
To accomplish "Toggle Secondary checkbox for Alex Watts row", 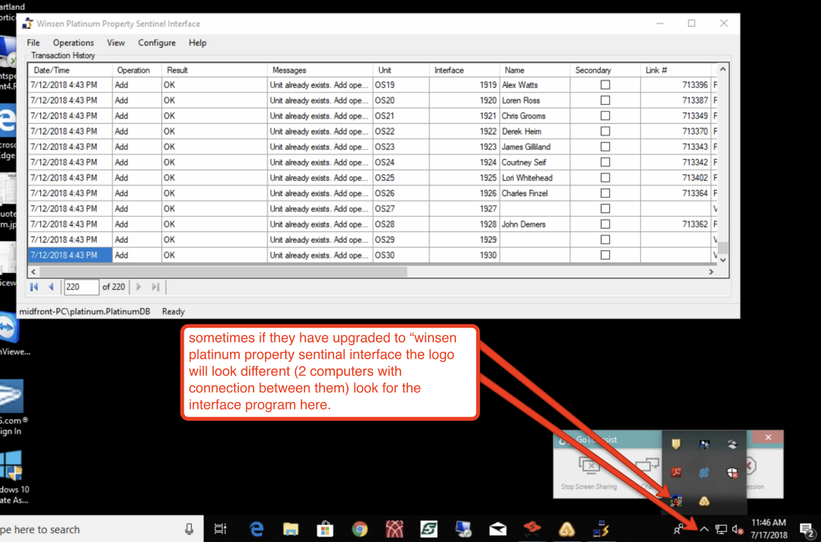I will pos(605,85).
